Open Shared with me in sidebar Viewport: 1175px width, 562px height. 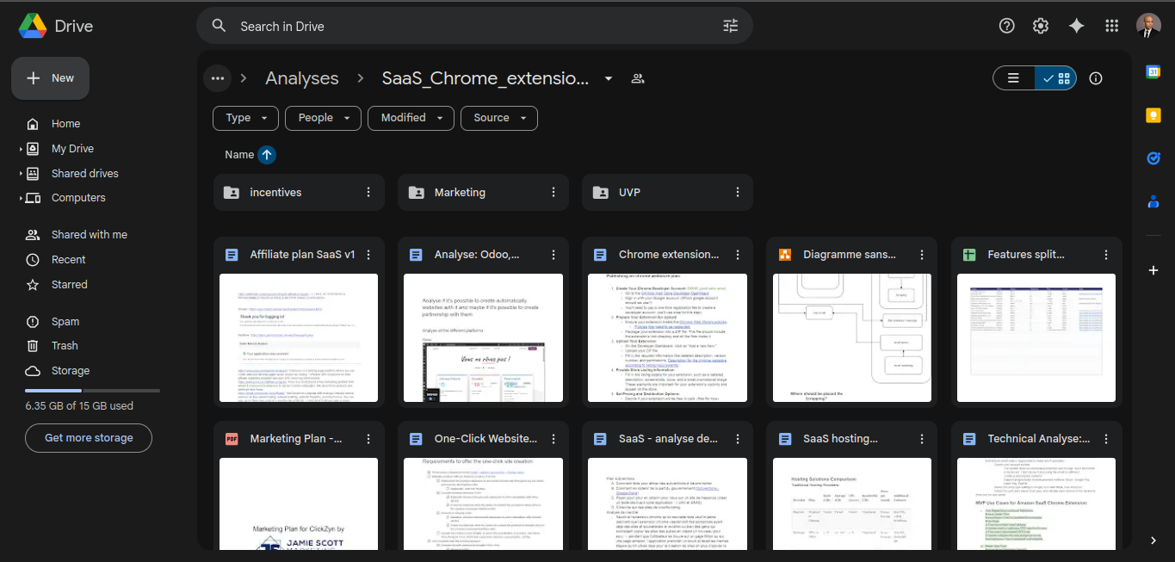click(x=90, y=235)
